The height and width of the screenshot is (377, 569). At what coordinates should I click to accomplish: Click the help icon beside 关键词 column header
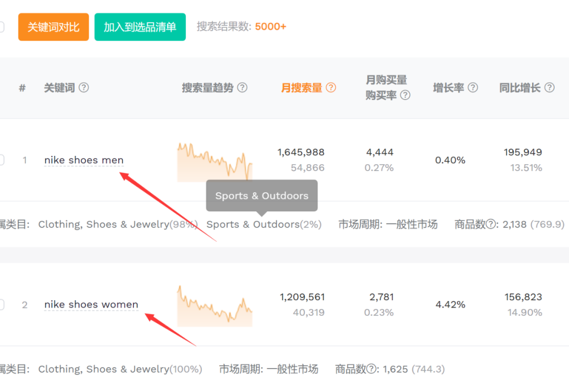84,87
